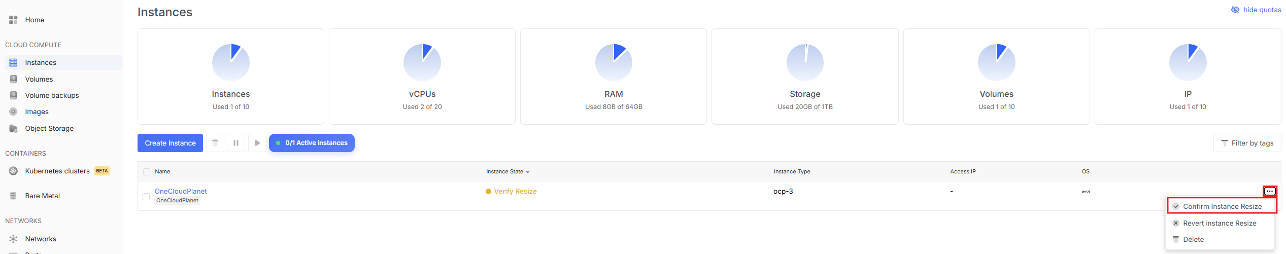The width and height of the screenshot is (1286, 254).
Task: Toggle the select-all checkbox in table header
Action: (147, 172)
